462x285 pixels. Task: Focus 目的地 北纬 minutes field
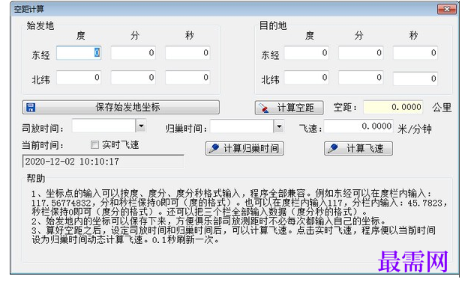pos(361,78)
